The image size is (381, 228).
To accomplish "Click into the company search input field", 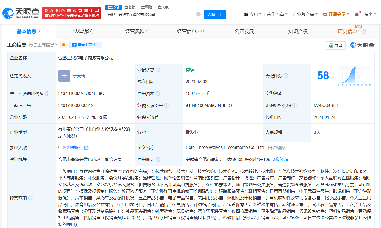I will pos(151,14).
